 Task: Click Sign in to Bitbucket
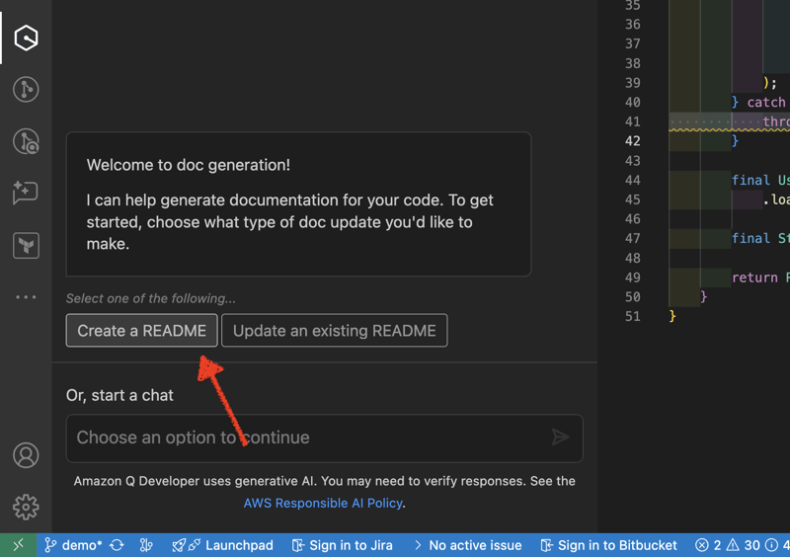tap(608, 545)
